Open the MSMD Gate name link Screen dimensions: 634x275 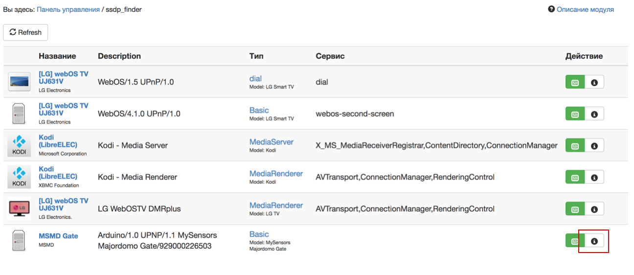coord(58,236)
